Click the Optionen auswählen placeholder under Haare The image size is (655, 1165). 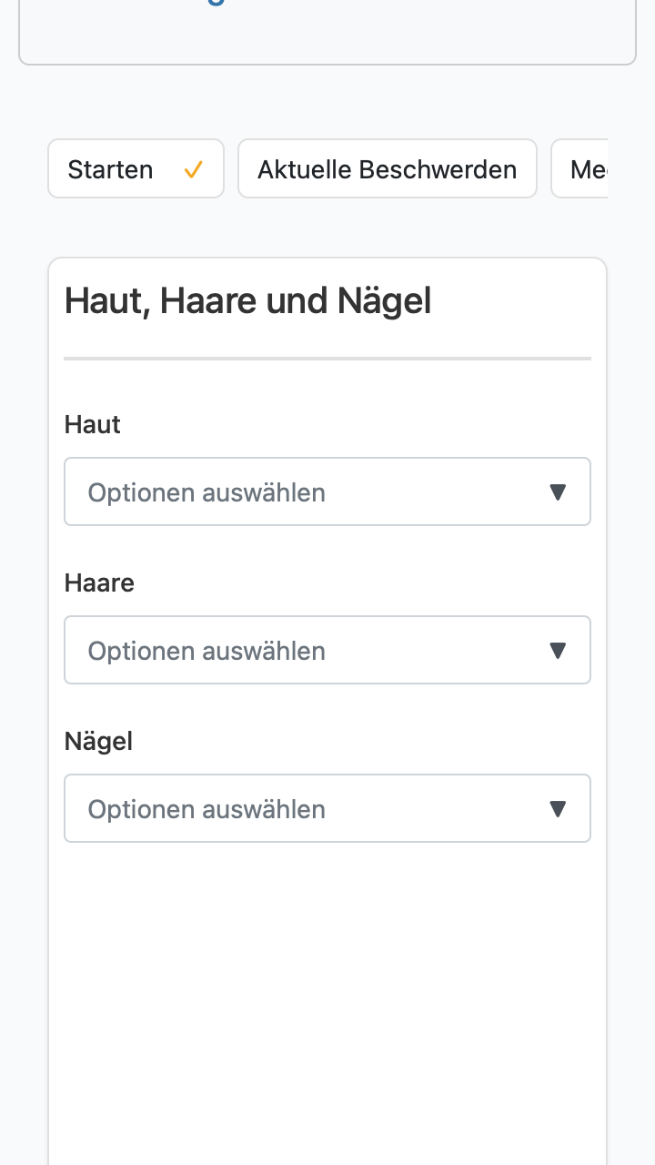[207, 651]
